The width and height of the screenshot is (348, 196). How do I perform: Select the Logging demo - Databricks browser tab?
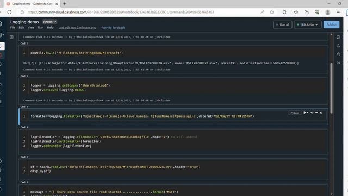point(32,4)
